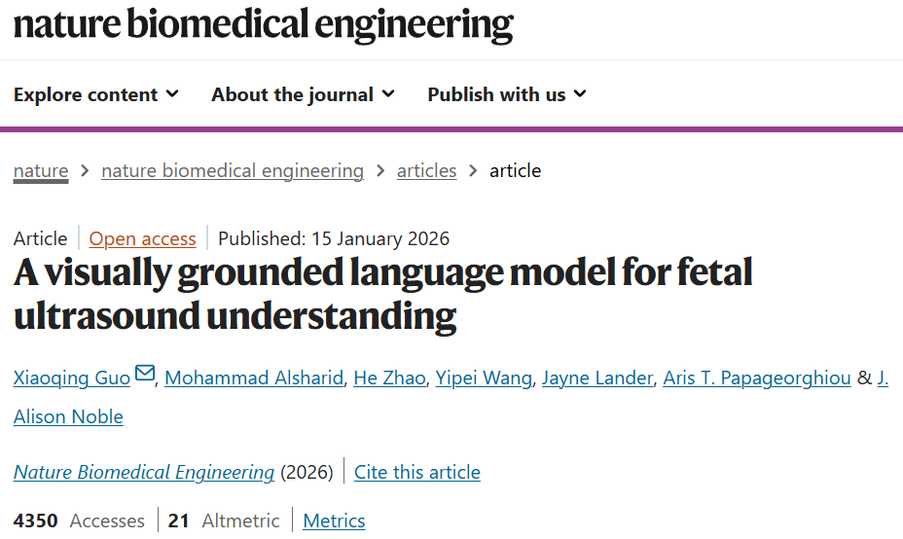Click the email envelope icon beside Xiaoqing Guo

(145, 374)
